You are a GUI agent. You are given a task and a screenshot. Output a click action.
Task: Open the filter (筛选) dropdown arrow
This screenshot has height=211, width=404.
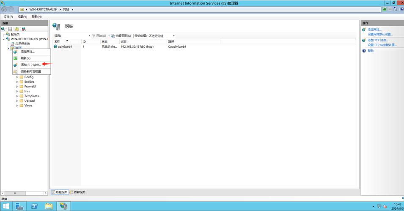coord(89,36)
